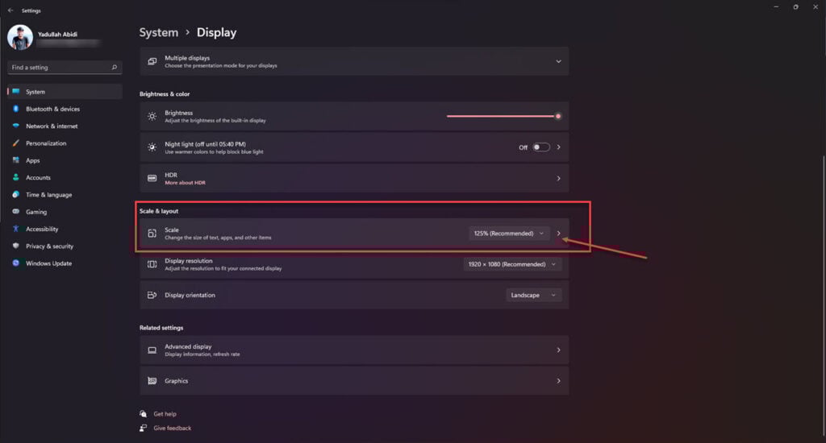
Task: Click the Get help icon
Action: pyautogui.click(x=144, y=414)
